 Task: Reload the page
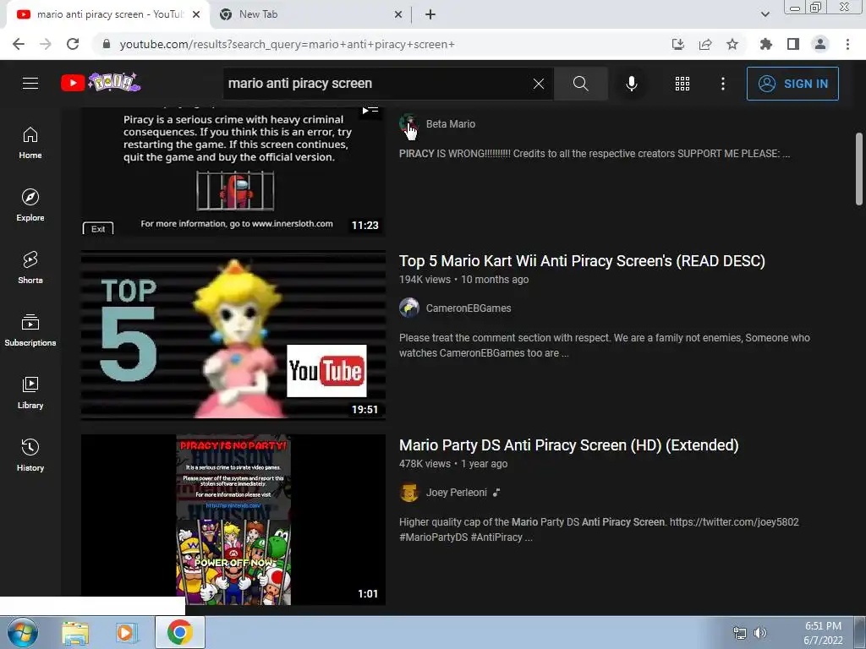point(73,44)
